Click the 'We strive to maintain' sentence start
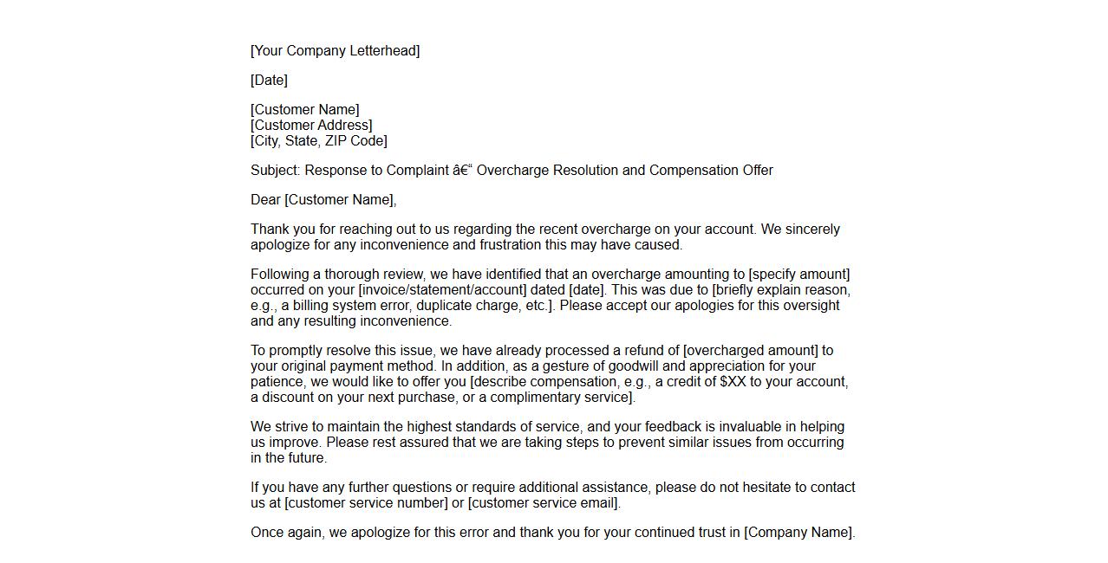The width and height of the screenshot is (1108, 563). pyautogui.click(x=316, y=426)
